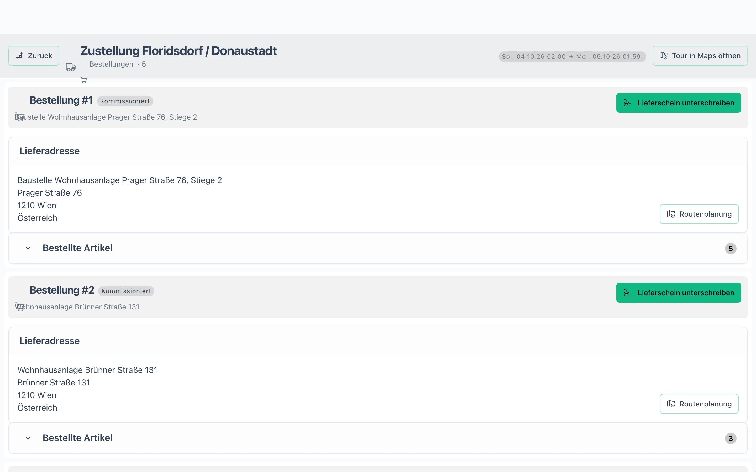Screen dimensions: 756x472
Task: Click the tour date range badge
Action: coord(572,56)
